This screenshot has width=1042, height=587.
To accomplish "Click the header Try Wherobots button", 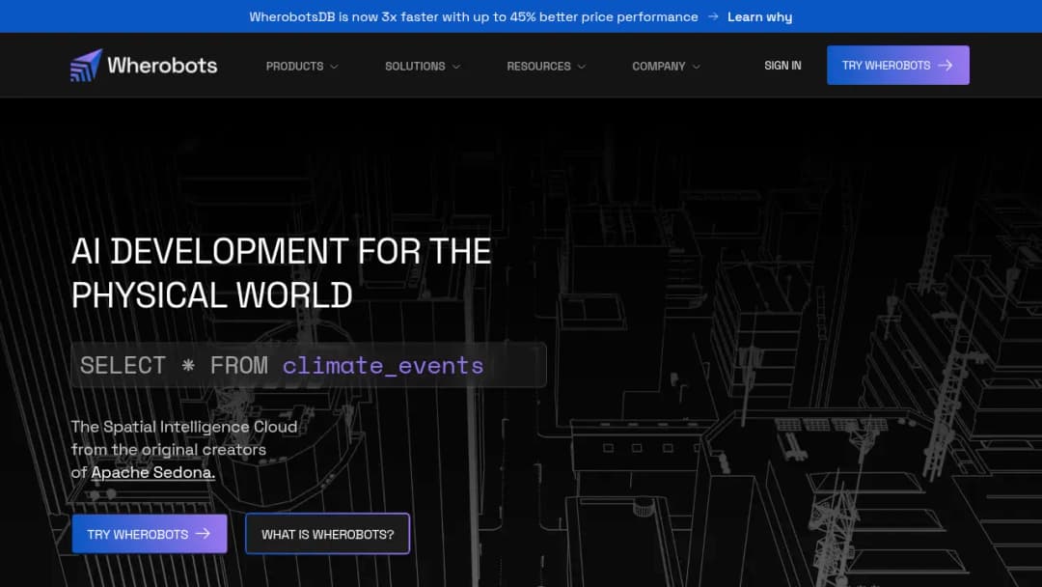I will pos(898,65).
